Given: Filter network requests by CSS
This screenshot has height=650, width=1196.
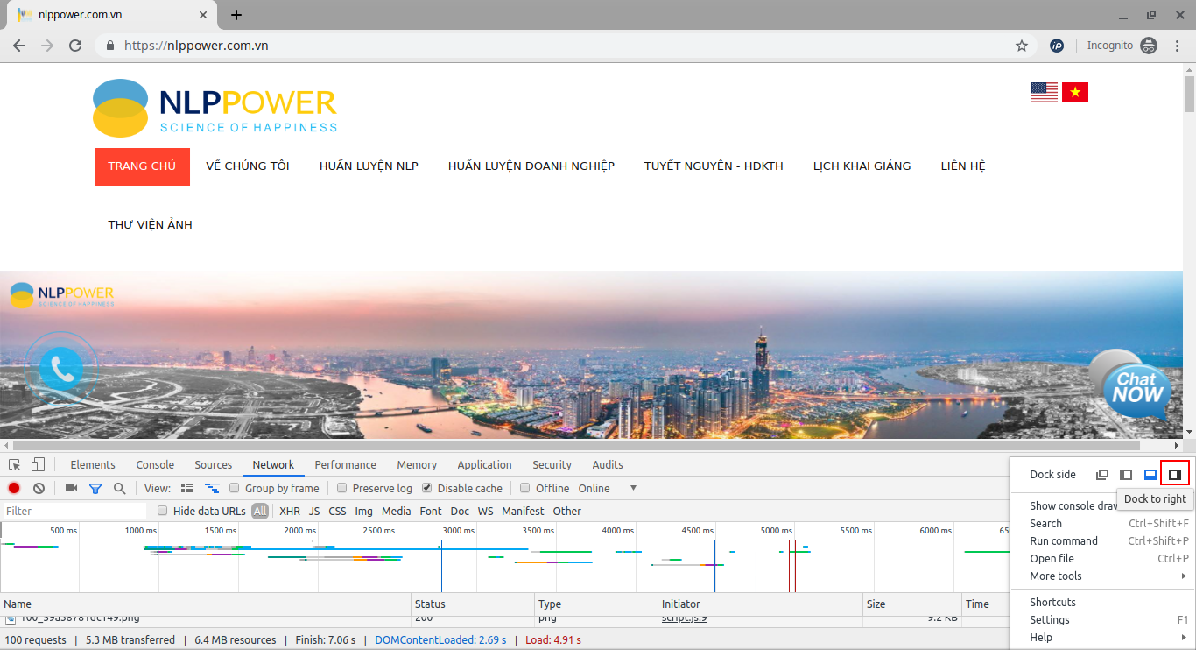Looking at the screenshot, I should point(337,511).
